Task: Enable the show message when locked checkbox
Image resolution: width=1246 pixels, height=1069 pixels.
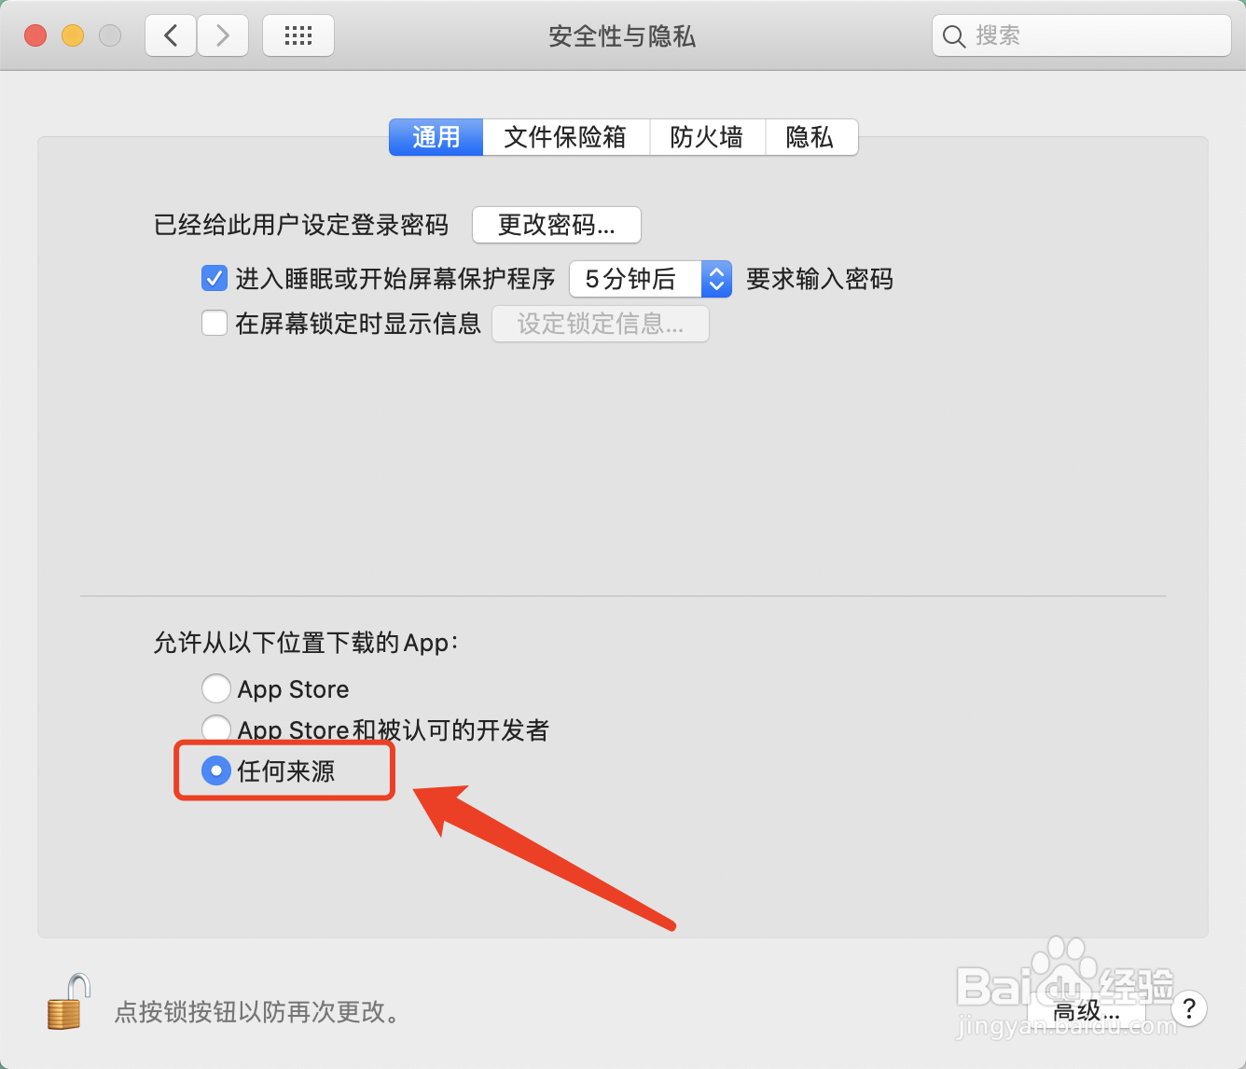Action: (x=215, y=324)
